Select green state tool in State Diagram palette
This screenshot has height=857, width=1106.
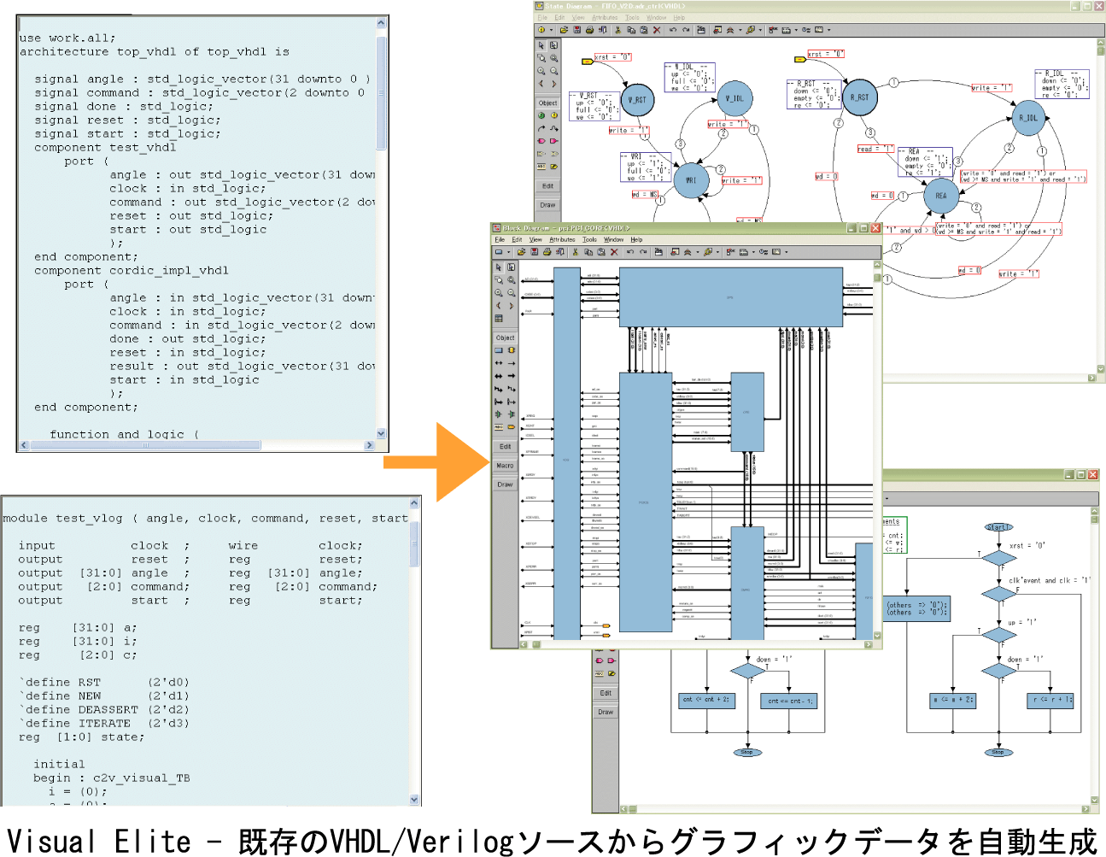point(541,115)
